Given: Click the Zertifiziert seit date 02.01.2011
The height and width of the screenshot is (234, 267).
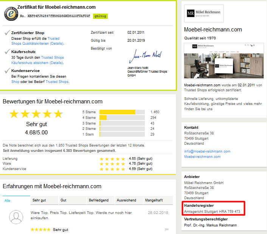Looking at the screenshot, I should (136, 33).
